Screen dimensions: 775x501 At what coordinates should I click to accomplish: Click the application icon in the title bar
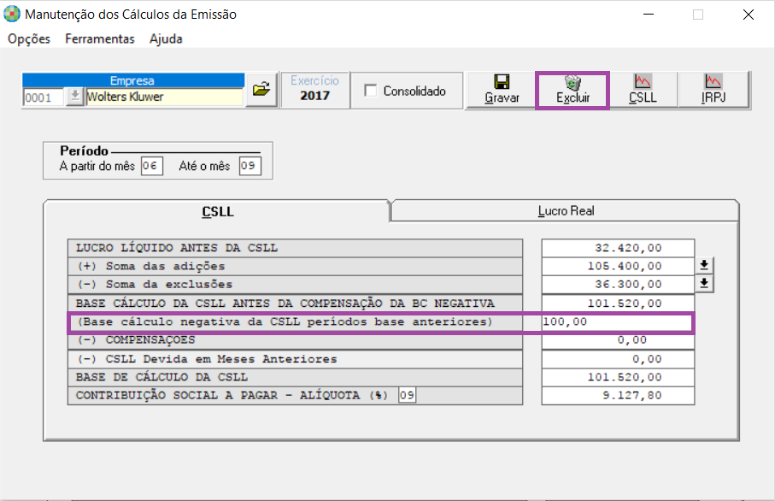coord(12,14)
